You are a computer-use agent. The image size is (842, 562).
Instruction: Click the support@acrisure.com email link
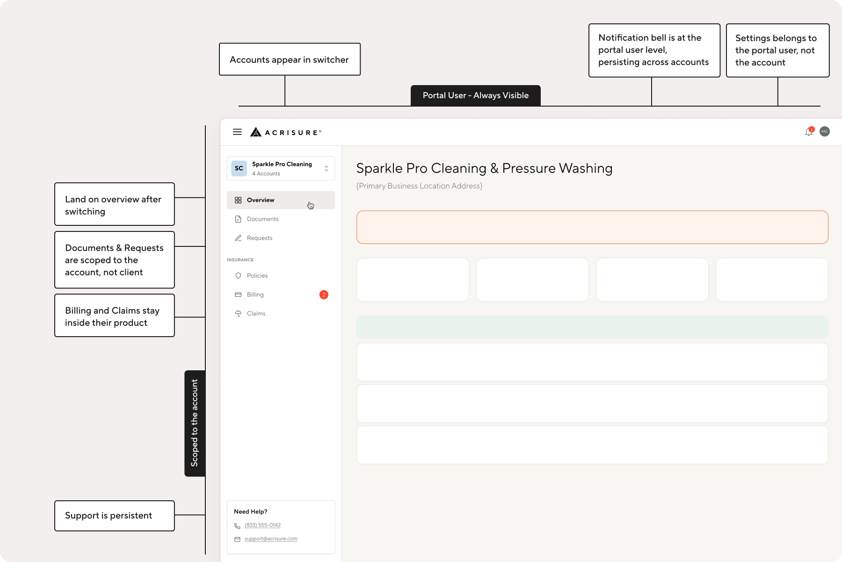(271, 539)
